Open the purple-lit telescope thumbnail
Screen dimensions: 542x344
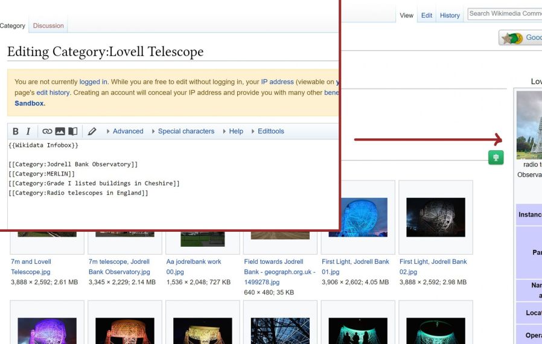point(47,331)
